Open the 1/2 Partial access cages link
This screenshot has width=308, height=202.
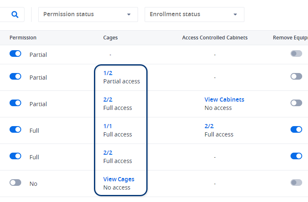[x=108, y=73]
